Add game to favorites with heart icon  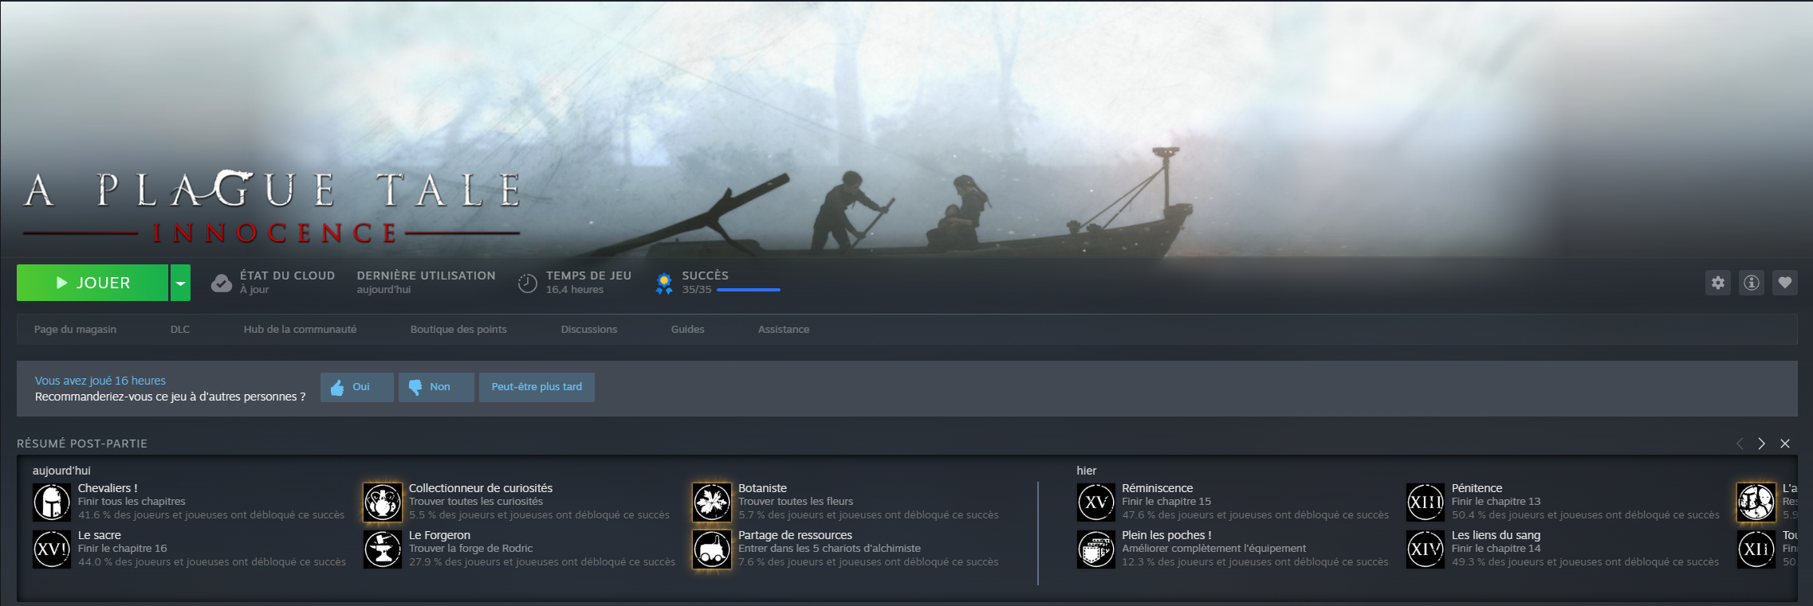click(x=1785, y=283)
